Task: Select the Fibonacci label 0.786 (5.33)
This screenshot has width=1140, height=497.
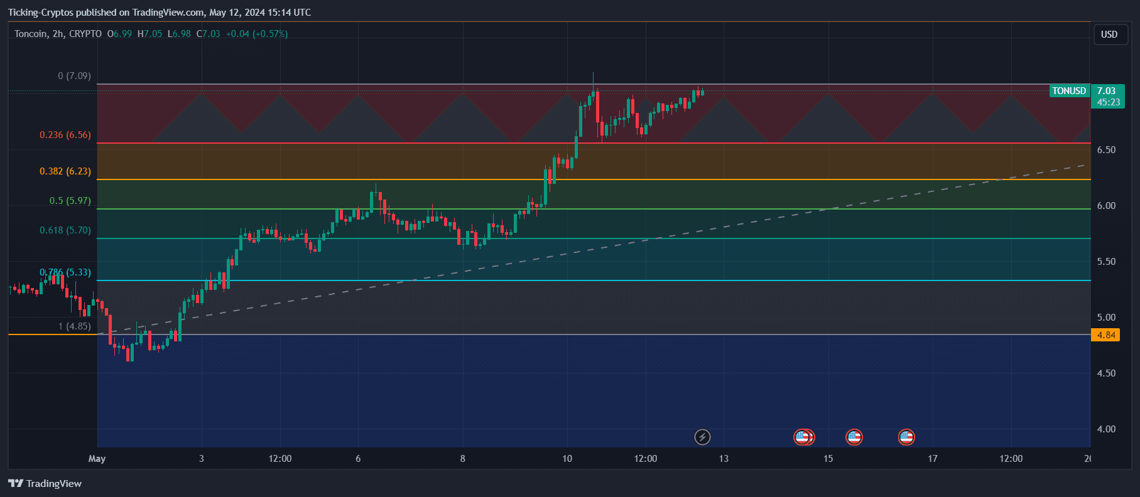Action: 65,272
